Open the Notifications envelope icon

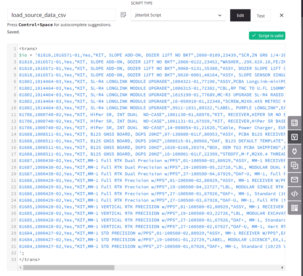(x=295, y=180)
